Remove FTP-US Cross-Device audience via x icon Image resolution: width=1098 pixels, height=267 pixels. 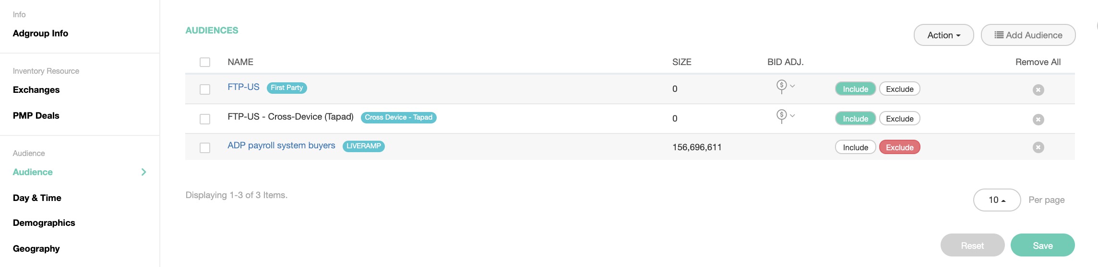coord(1038,120)
